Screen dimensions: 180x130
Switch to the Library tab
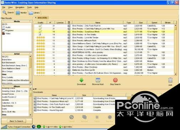[34, 13]
